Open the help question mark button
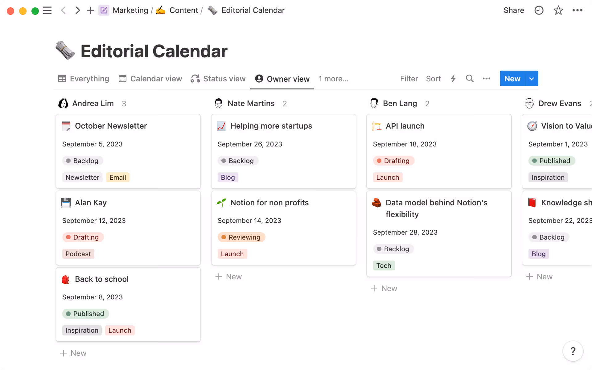The height and width of the screenshot is (370, 592). (x=573, y=351)
